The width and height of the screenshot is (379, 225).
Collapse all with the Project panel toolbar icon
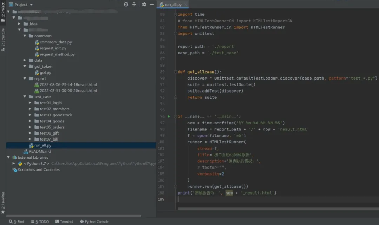[134, 4]
